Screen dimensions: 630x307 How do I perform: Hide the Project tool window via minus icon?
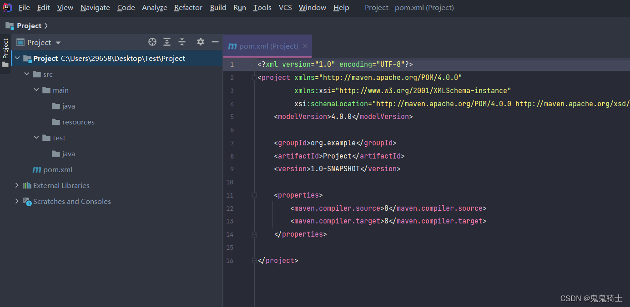tap(215, 42)
